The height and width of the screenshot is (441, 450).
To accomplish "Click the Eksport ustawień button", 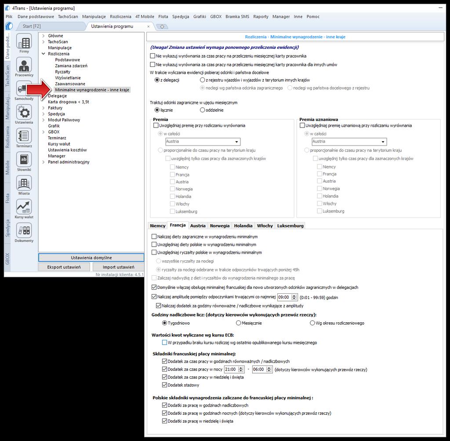I will click(x=64, y=267).
